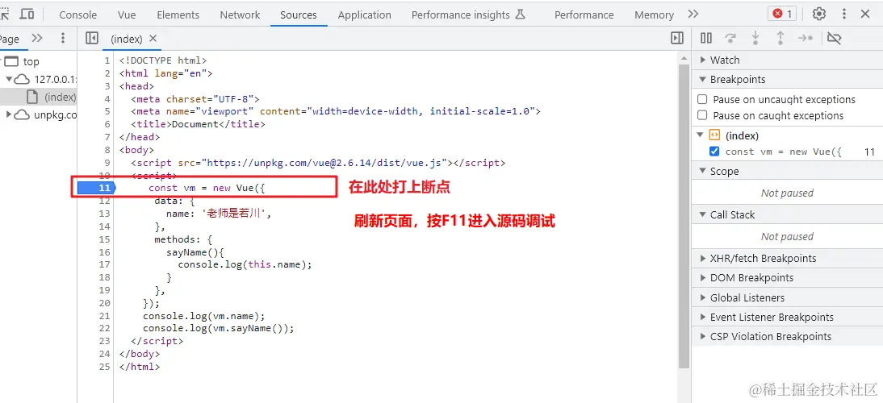
Task: Open the Performance insights tab
Action: [x=468, y=15]
